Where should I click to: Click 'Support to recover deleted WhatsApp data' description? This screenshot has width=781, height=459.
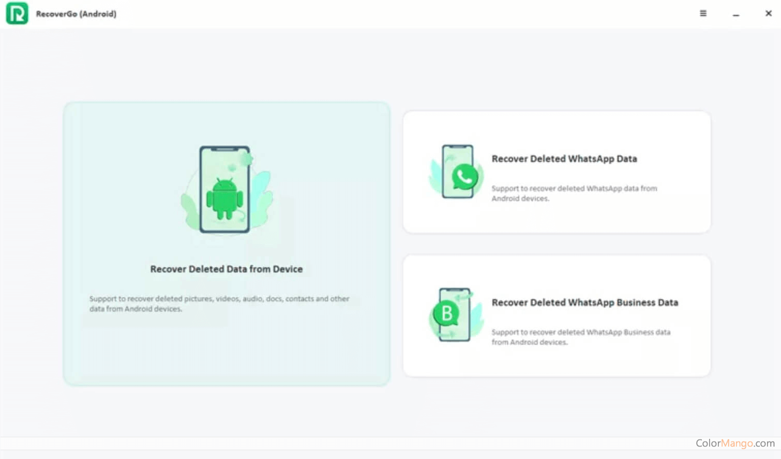(x=574, y=193)
